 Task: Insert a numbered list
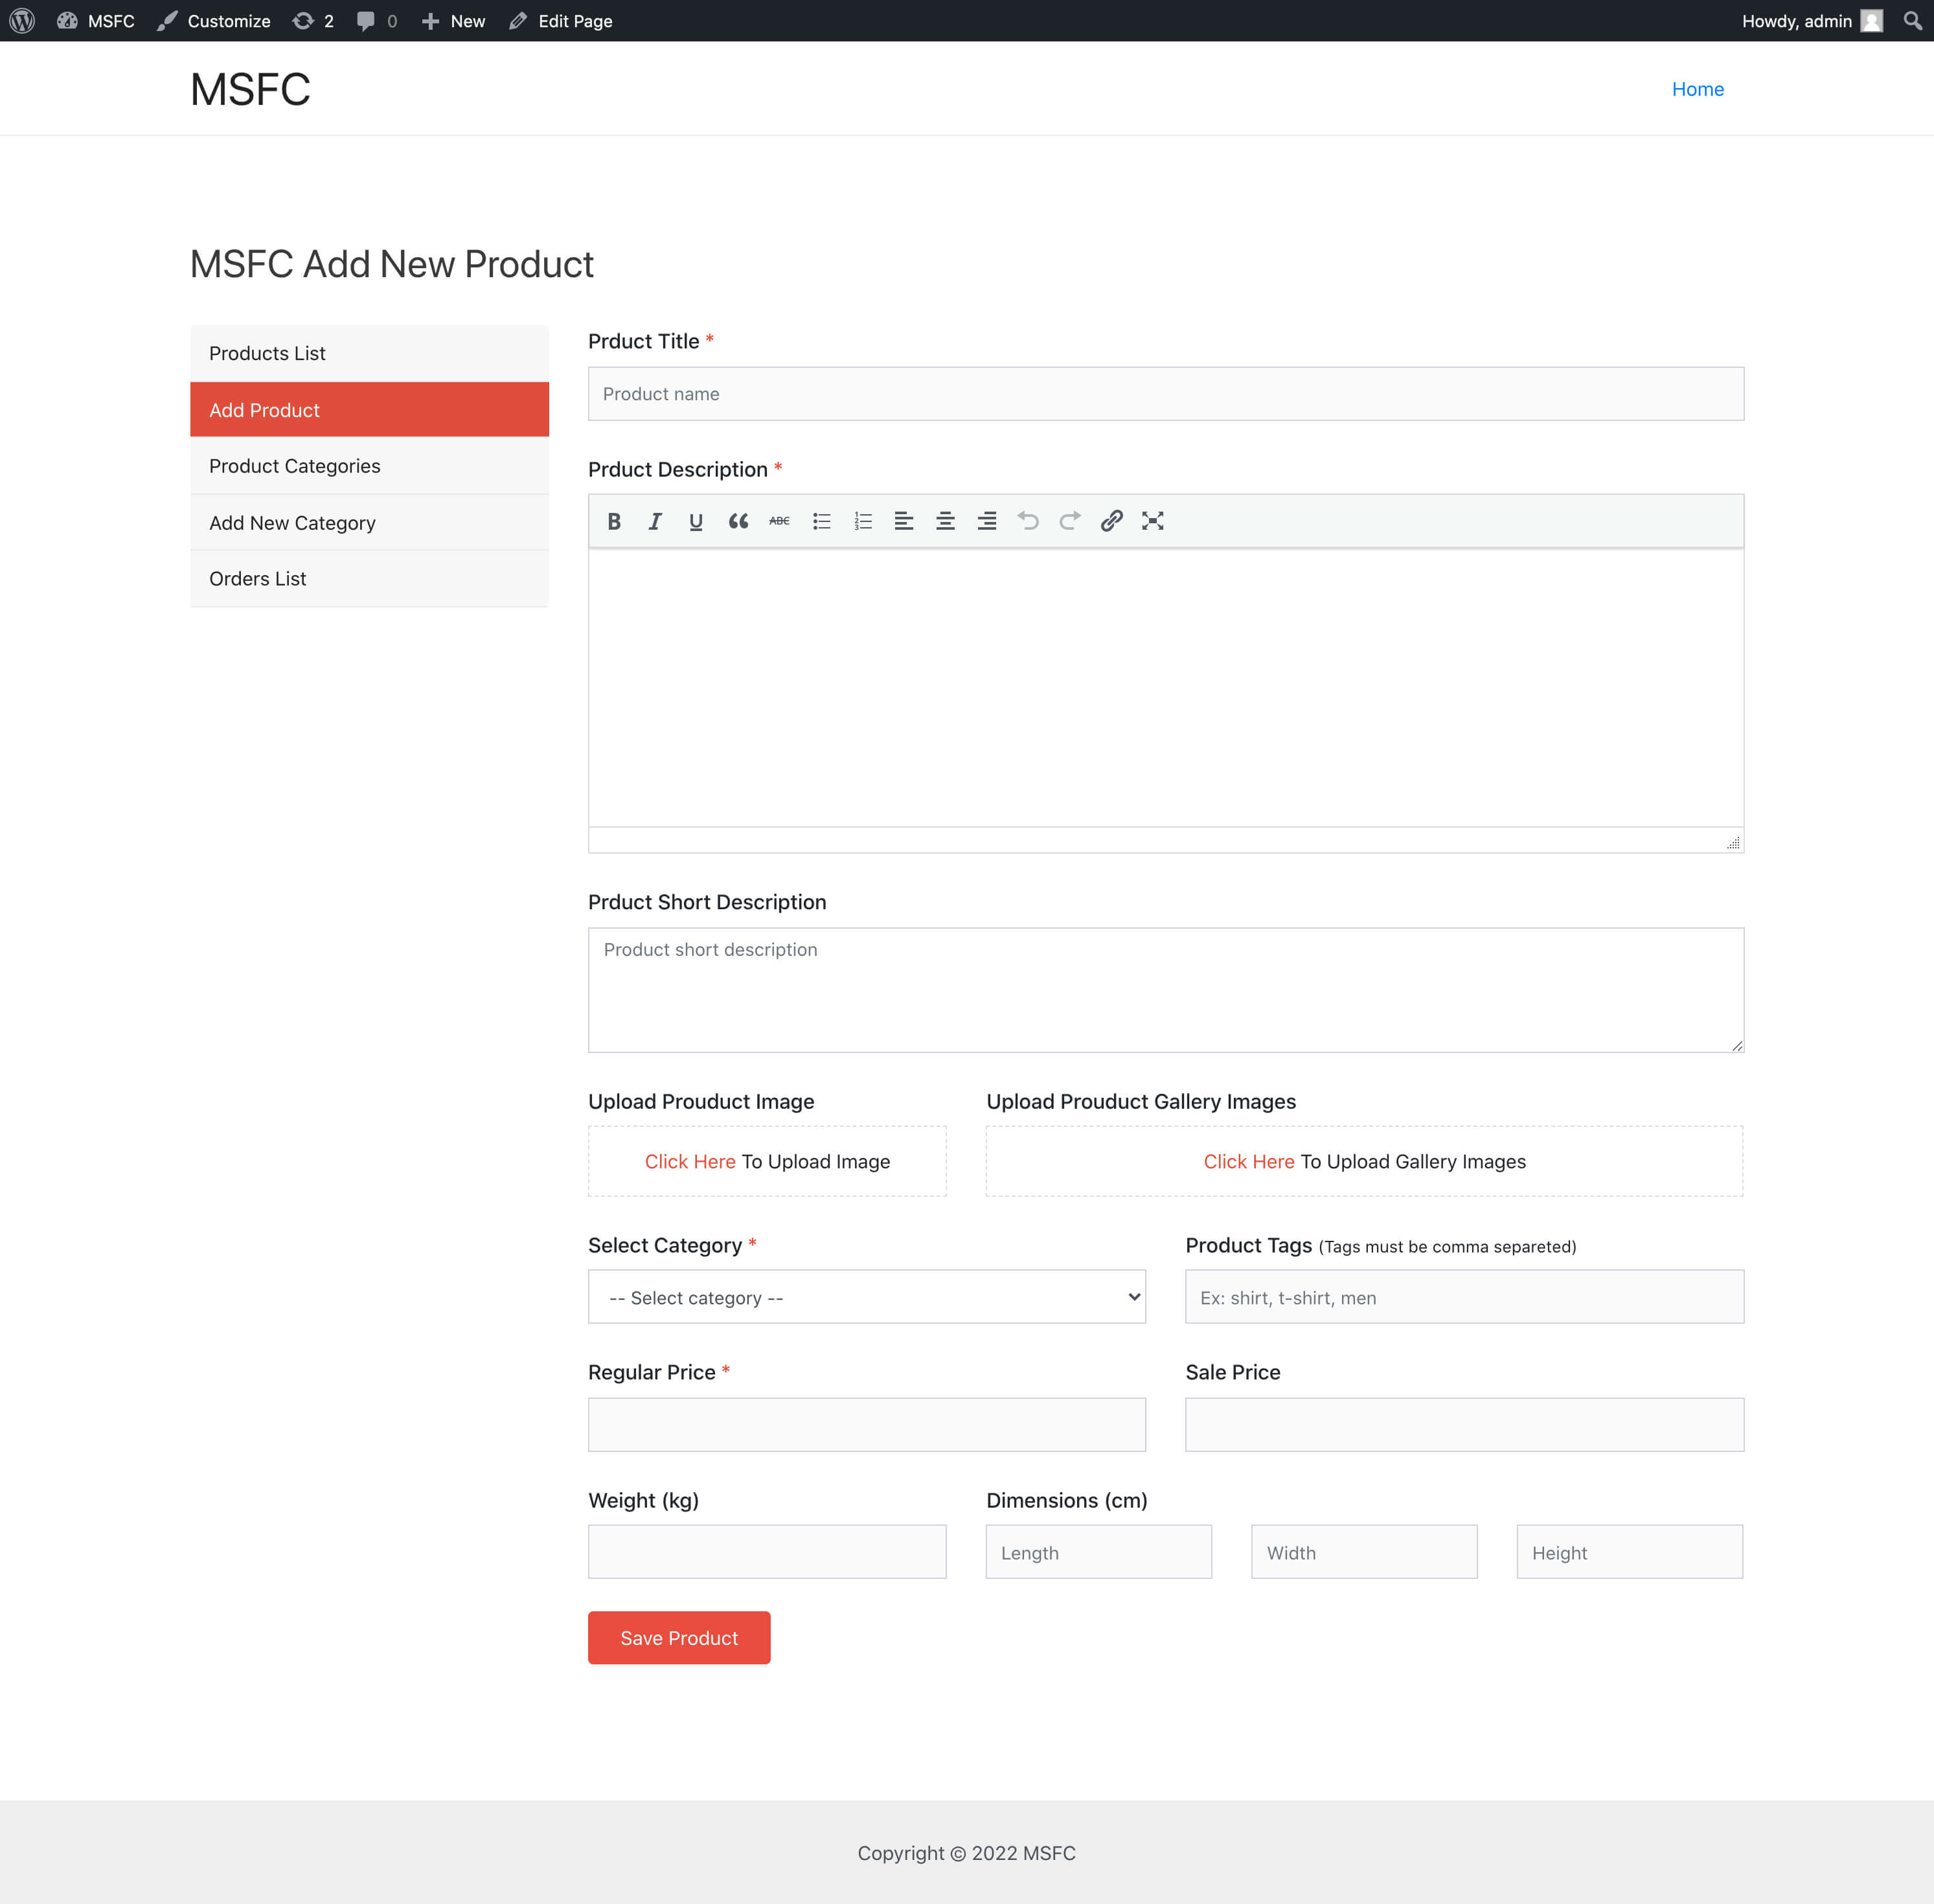pyautogui.click(x=863, y=521)
